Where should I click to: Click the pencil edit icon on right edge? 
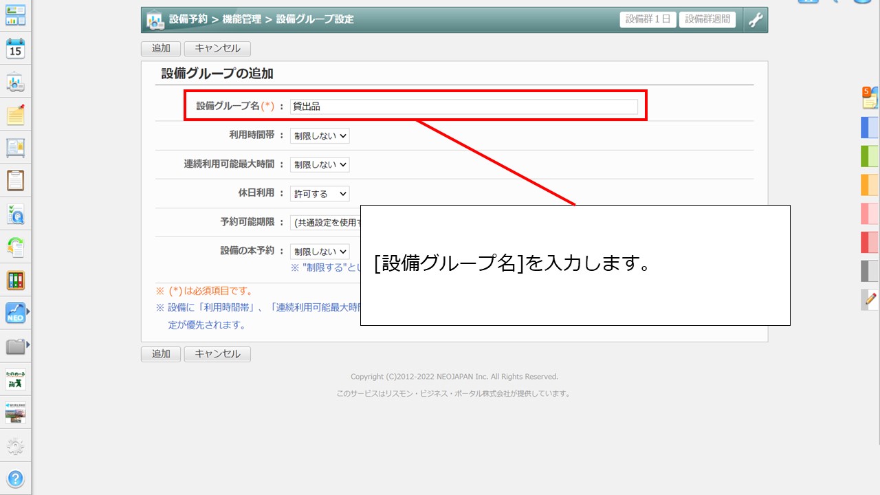(x=870, y=299)
